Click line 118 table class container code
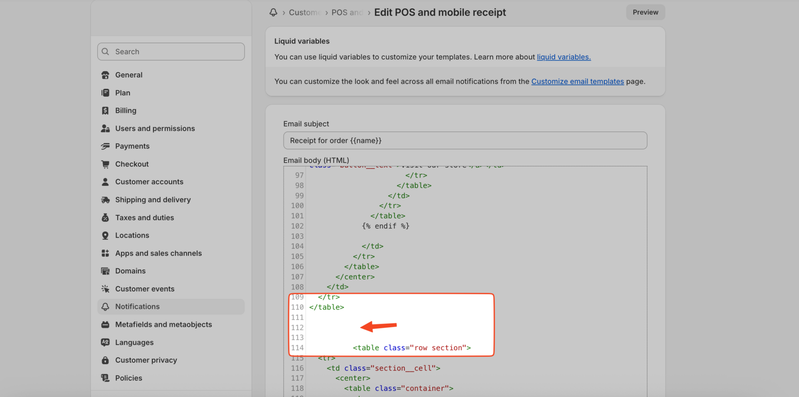Screen dimensions: 799x397 click(x=399, y=389)
